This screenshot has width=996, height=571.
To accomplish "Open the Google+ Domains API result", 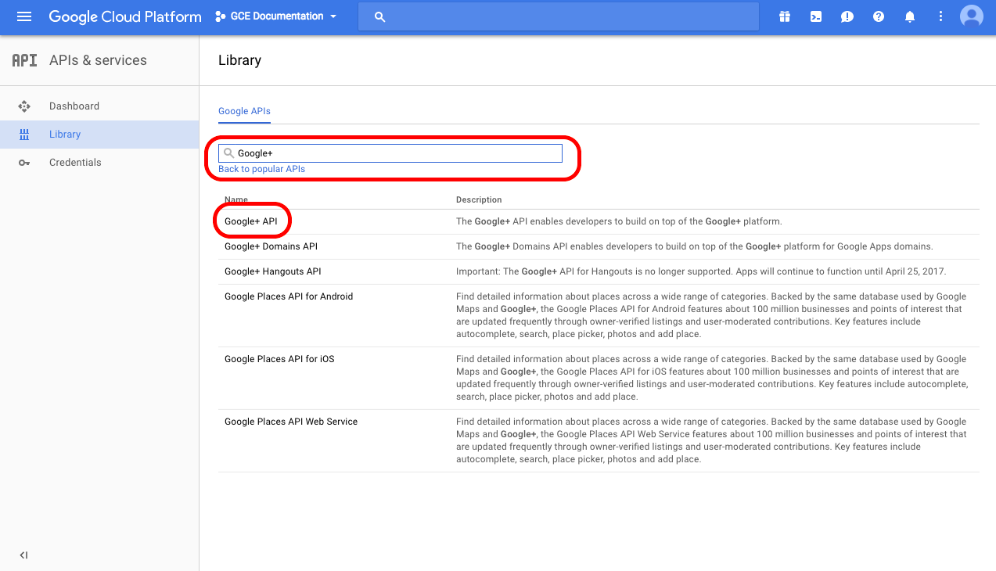I will [x=271, y=246].
